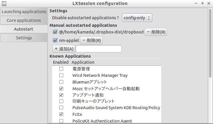Enable the PolicyKit Authentication Agent checkbox

(x=61, y=121)
